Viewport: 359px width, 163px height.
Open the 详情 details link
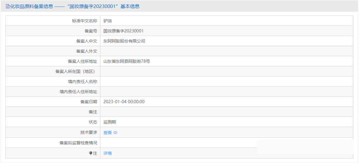pos(107,153)
